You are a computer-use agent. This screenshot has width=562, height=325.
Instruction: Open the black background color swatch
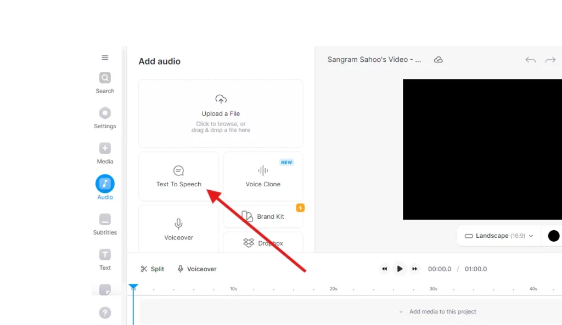[x=553, y=236]
